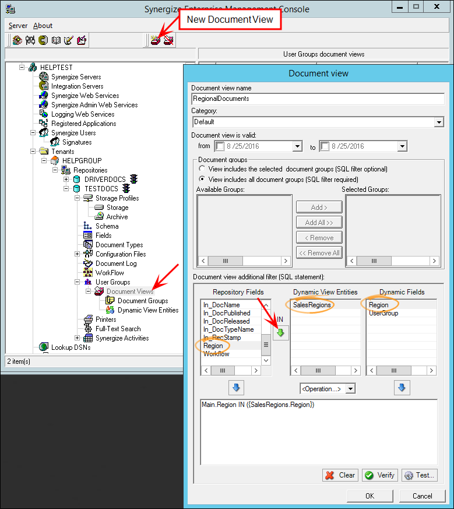
Task: Click the DRIVERDOCS traffic light icon
Action: 133,179
